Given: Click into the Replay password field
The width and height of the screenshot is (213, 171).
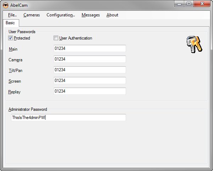Looking at the screenshot, I should (x=89, y=91).
